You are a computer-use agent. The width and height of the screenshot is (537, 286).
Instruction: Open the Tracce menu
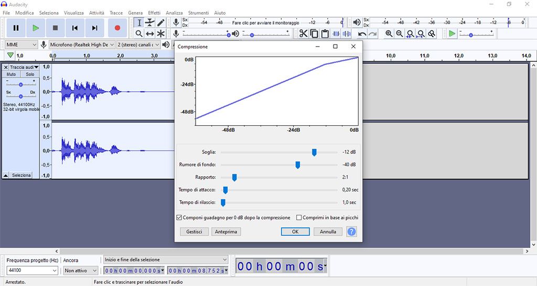116,13
